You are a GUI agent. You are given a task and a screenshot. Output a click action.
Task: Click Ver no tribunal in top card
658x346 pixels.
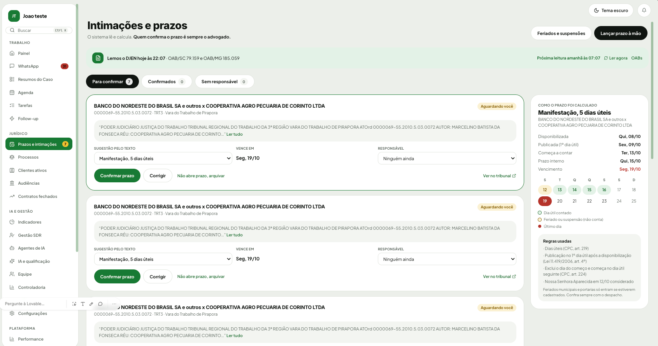coord(500,176)
